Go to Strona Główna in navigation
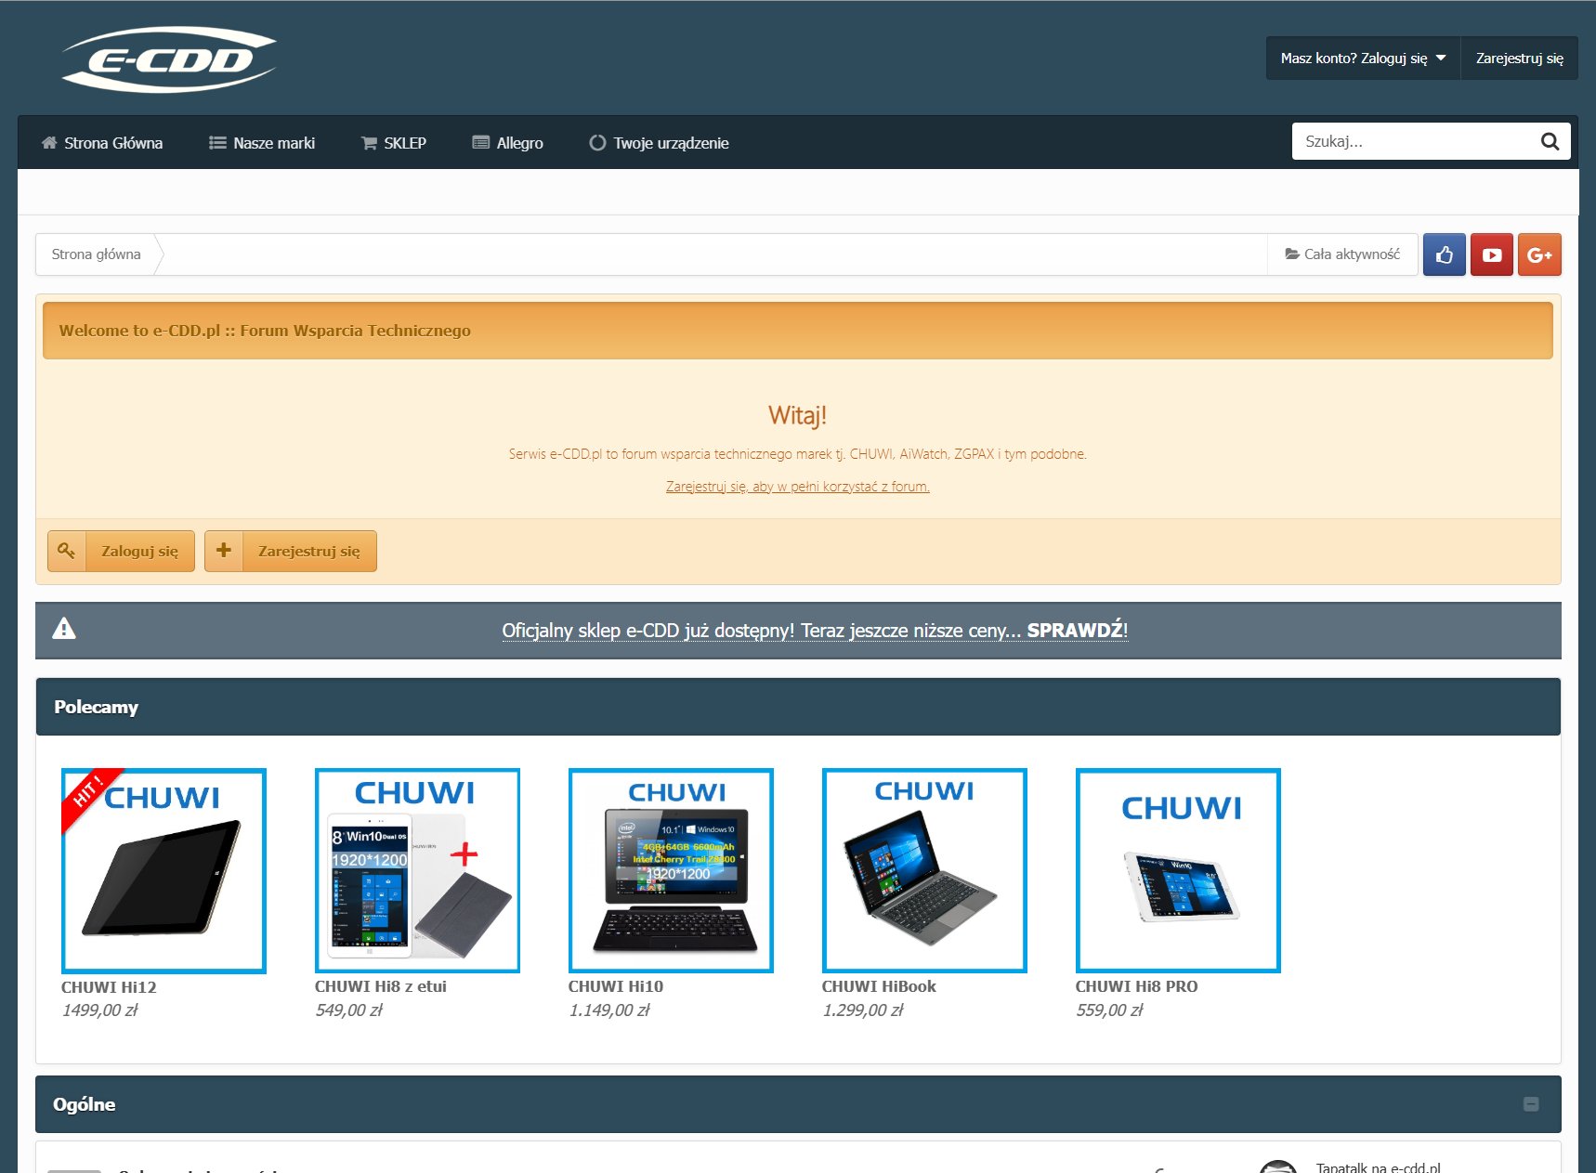1596x1173 pixels. point(102,143)
